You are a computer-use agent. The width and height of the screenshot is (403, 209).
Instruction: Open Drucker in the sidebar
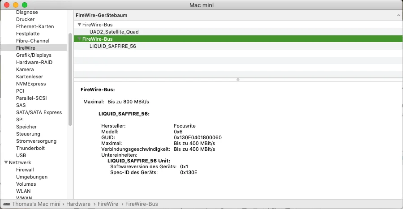(25, 19)
